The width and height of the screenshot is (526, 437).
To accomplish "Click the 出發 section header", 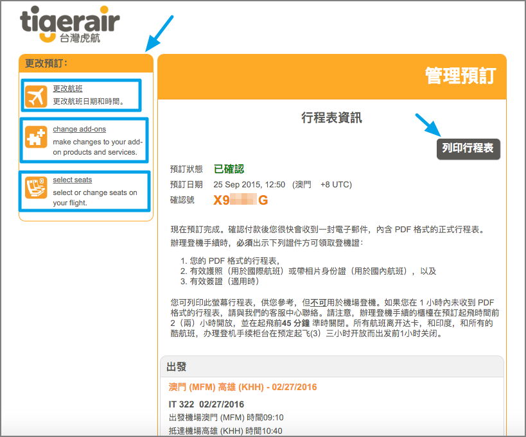I will 177,367.
